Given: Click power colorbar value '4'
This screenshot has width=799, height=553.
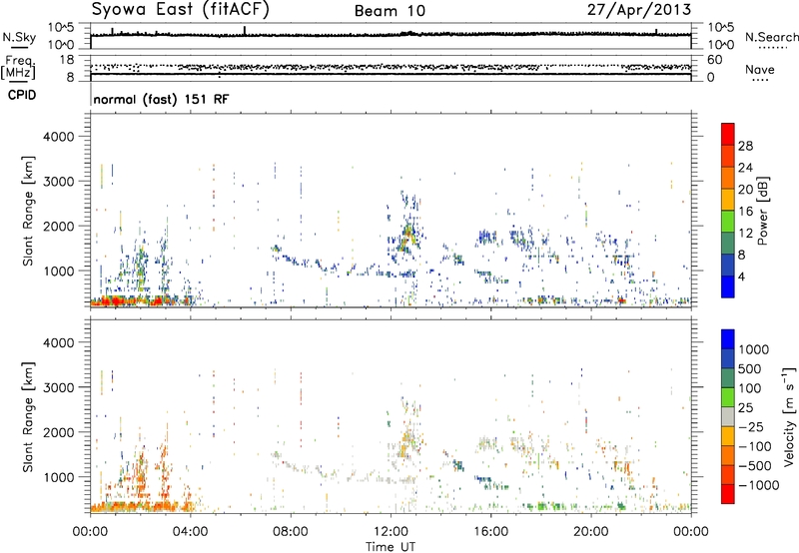Looking at the screenshot, I should click(741, 276).
